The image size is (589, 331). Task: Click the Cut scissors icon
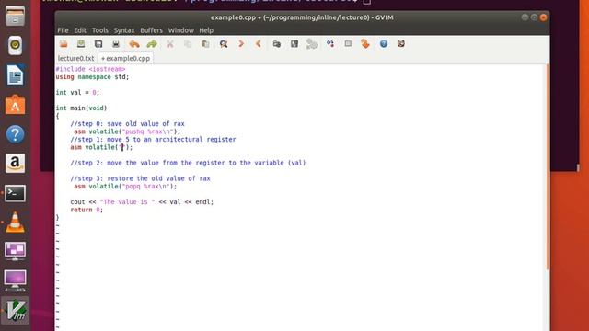tap(170, 44)
